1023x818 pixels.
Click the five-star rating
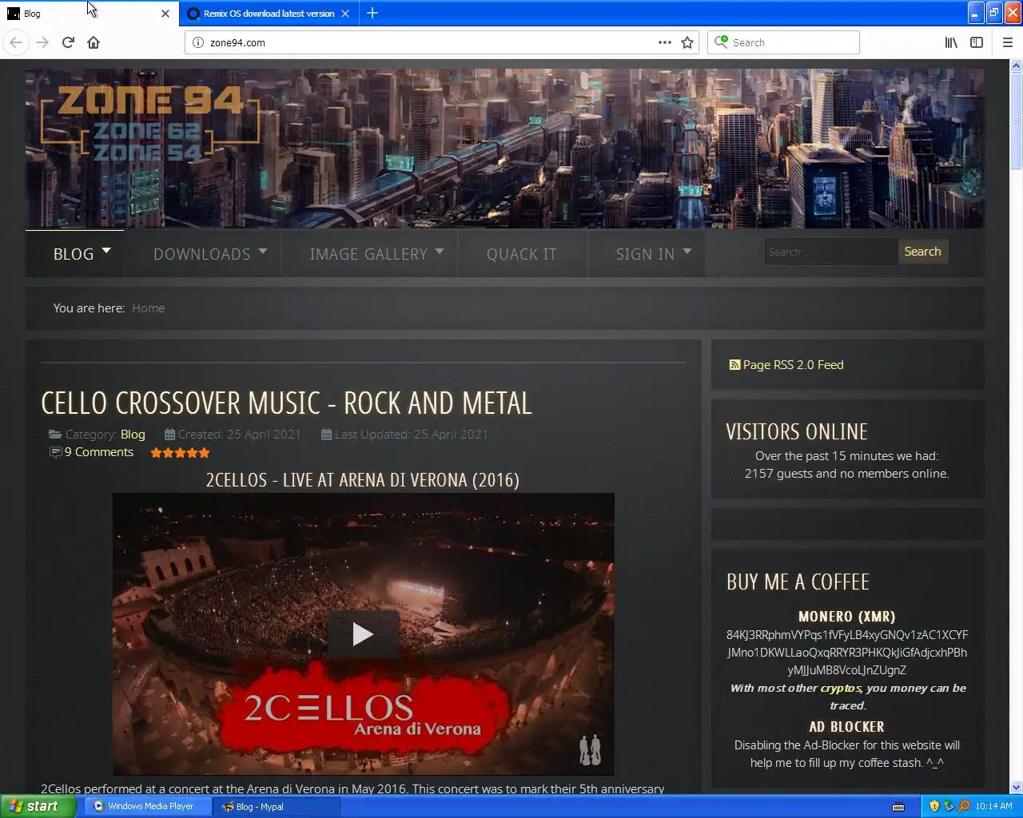point(180,453)
